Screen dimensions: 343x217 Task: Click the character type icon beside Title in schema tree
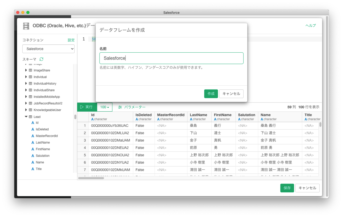tap(33, 169)
